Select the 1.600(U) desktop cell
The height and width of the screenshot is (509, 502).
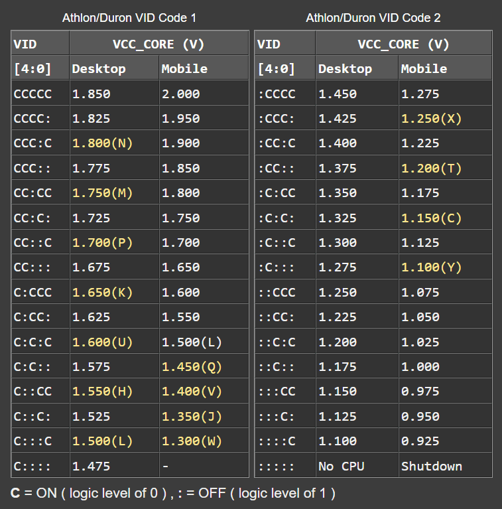114,342
